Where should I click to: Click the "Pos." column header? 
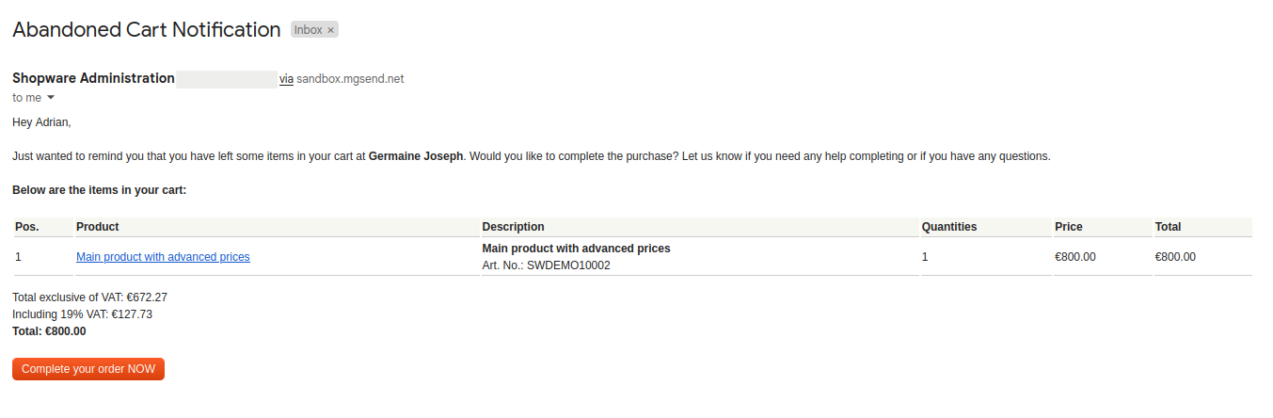(26, 227)
